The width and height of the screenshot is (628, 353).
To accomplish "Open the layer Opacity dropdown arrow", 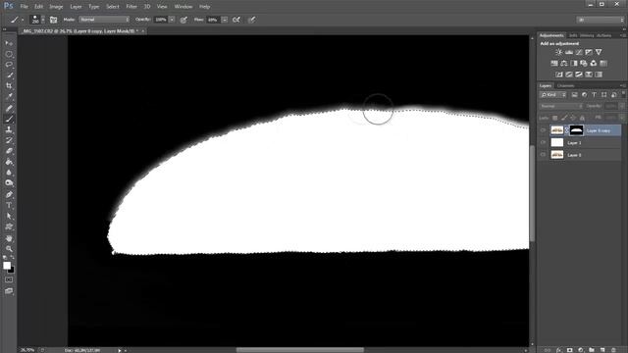I will [x=622, y=106].
